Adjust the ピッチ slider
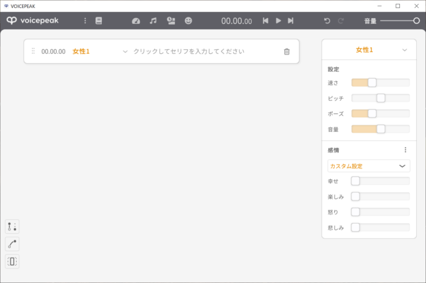Screen dimensions: 426x283 pos(380,98)
